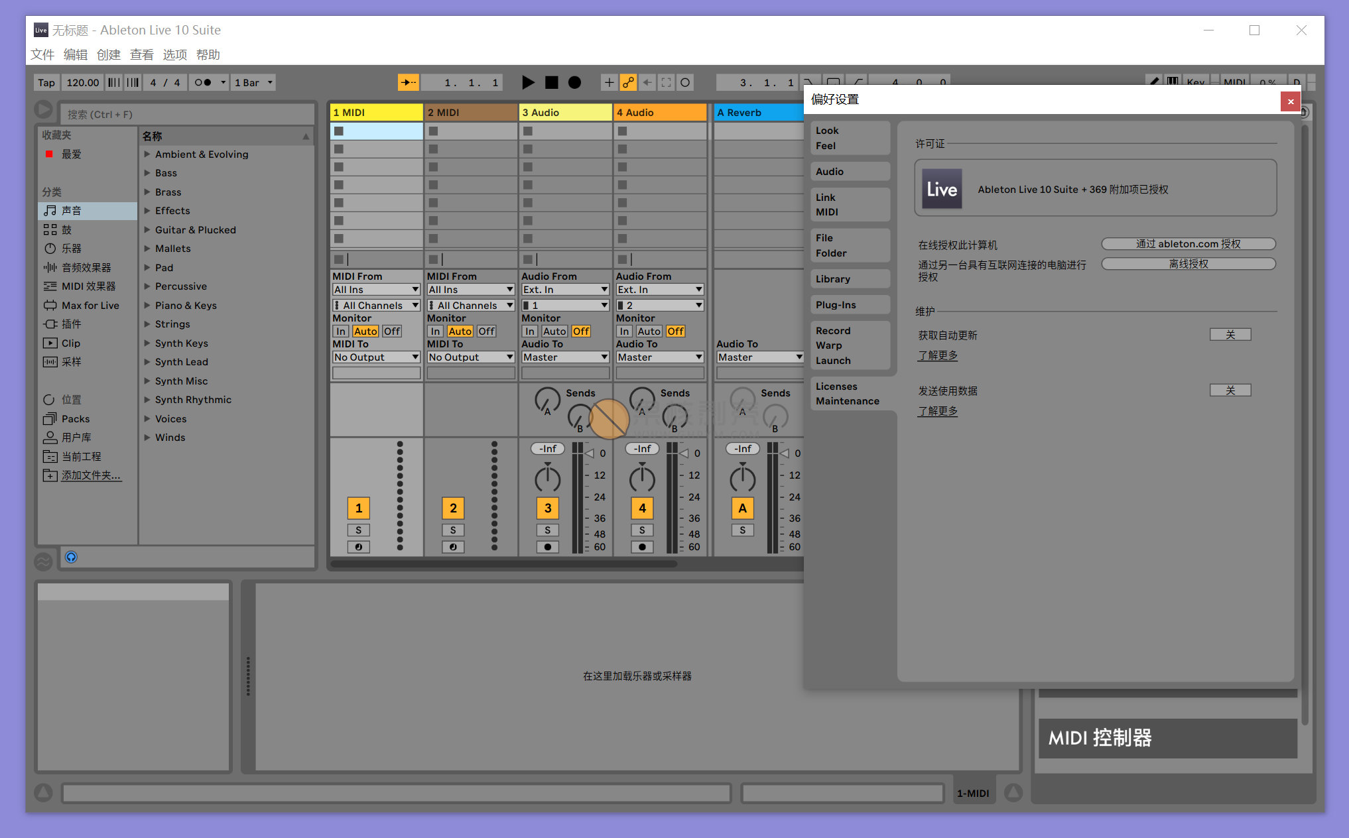Image resolution: width=1349 pixels, height=838 pixels.
Task: Open the 选项 menu
Action: [174, 54]
